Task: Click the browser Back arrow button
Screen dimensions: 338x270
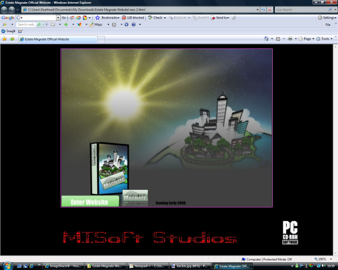Action: pyautogui.click(x=4, y=9)
